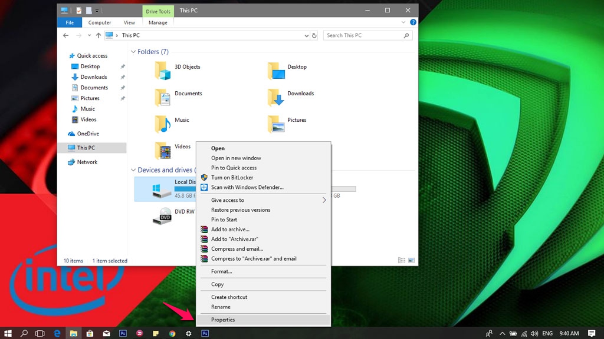Select the DVD RW drive icon
Screen dimensions: 604x339
coord(162,217)
